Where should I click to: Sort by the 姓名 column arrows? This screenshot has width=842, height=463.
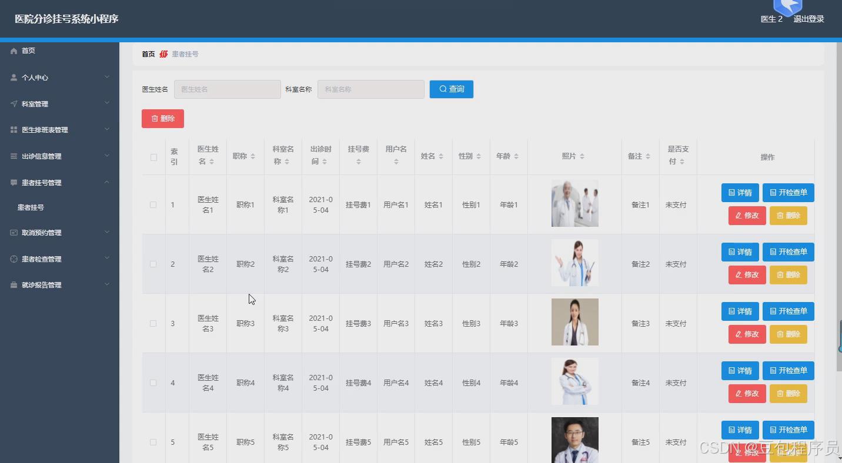[441, 156]
